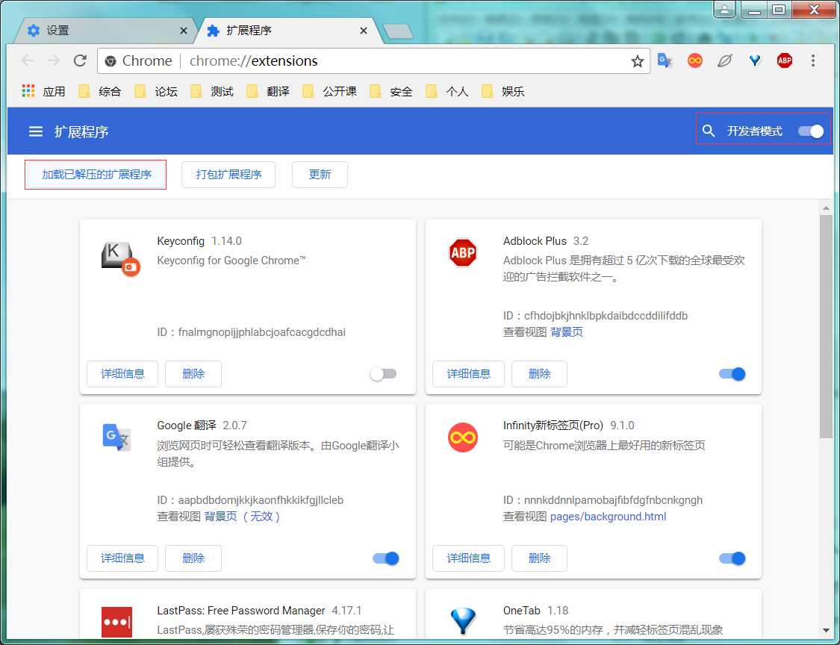The width and height of the screenshot is (840, 645).
Task: Enable the Keyconfig extension
Action: tap(384, 374)
